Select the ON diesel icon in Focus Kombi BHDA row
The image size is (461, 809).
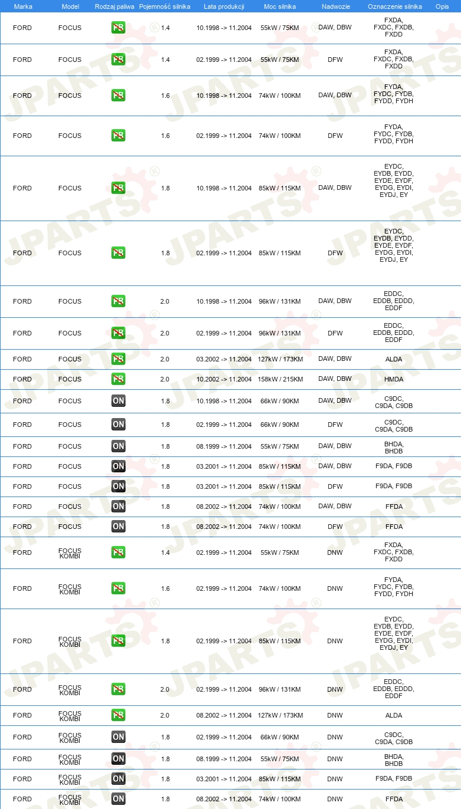pos(118,759)
